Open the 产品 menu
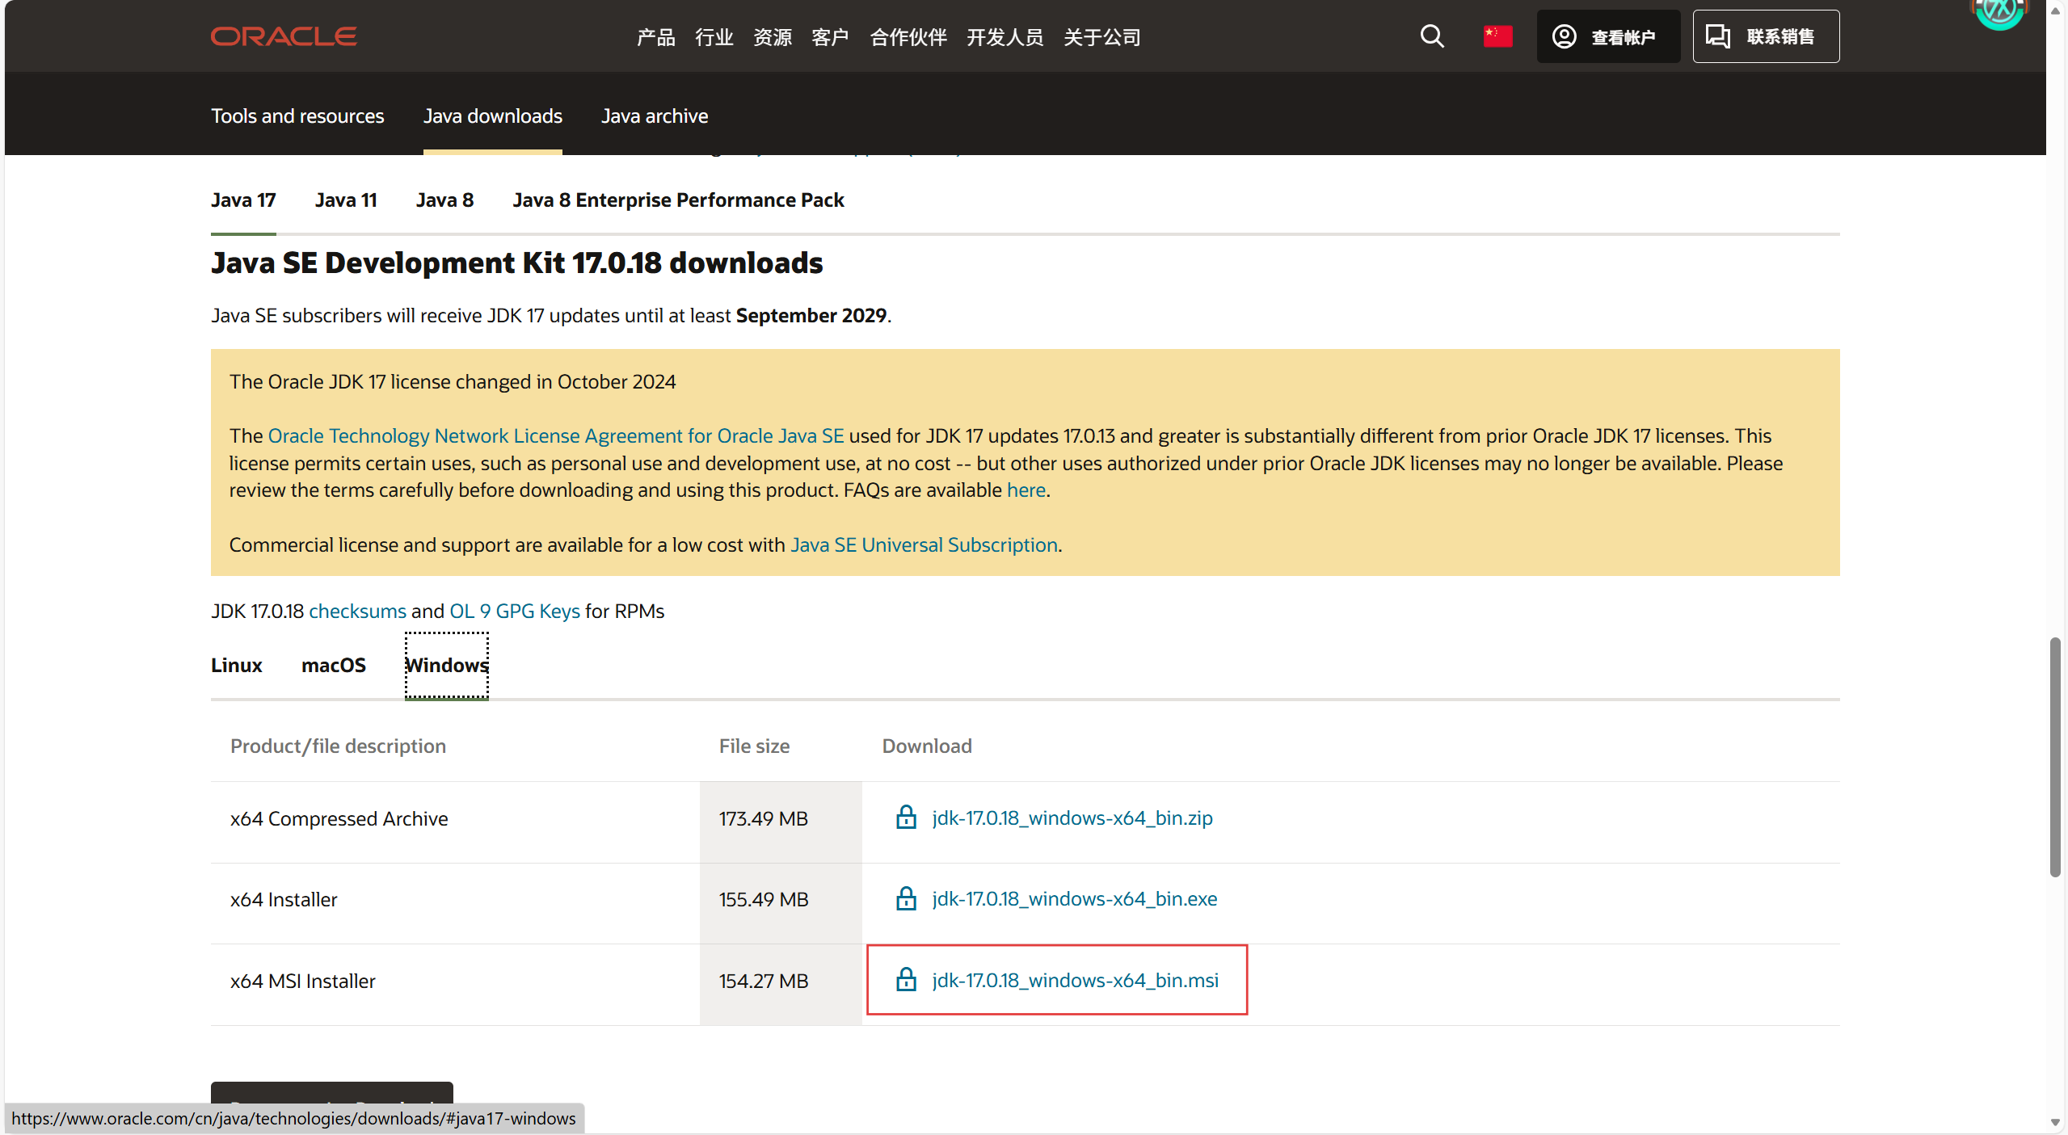Viewport: 2068px width, 1135px height. point(655,37)
